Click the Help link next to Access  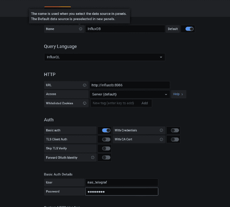(x=178, y=94)
